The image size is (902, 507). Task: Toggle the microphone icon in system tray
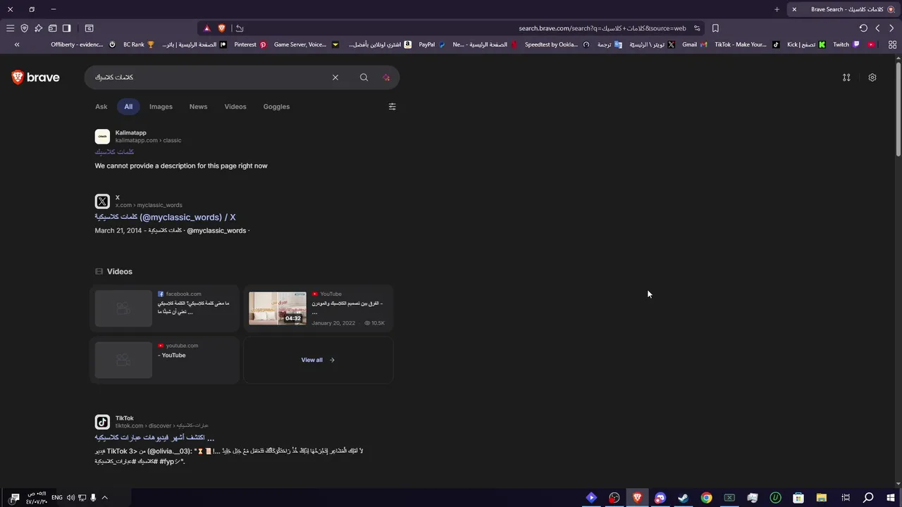click(93, 498)
